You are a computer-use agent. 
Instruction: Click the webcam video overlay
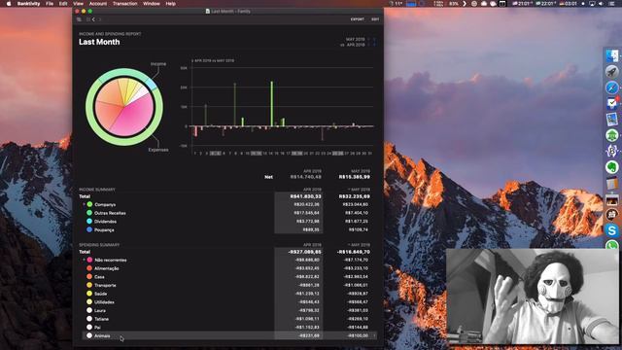tap(533, 296)
